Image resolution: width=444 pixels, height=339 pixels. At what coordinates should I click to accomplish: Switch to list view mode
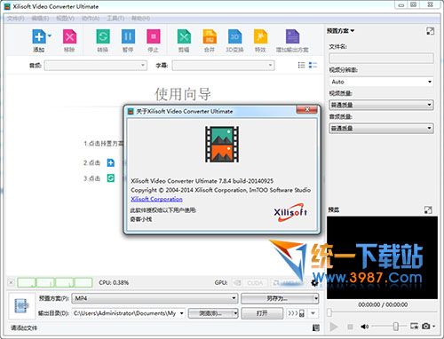301,65
